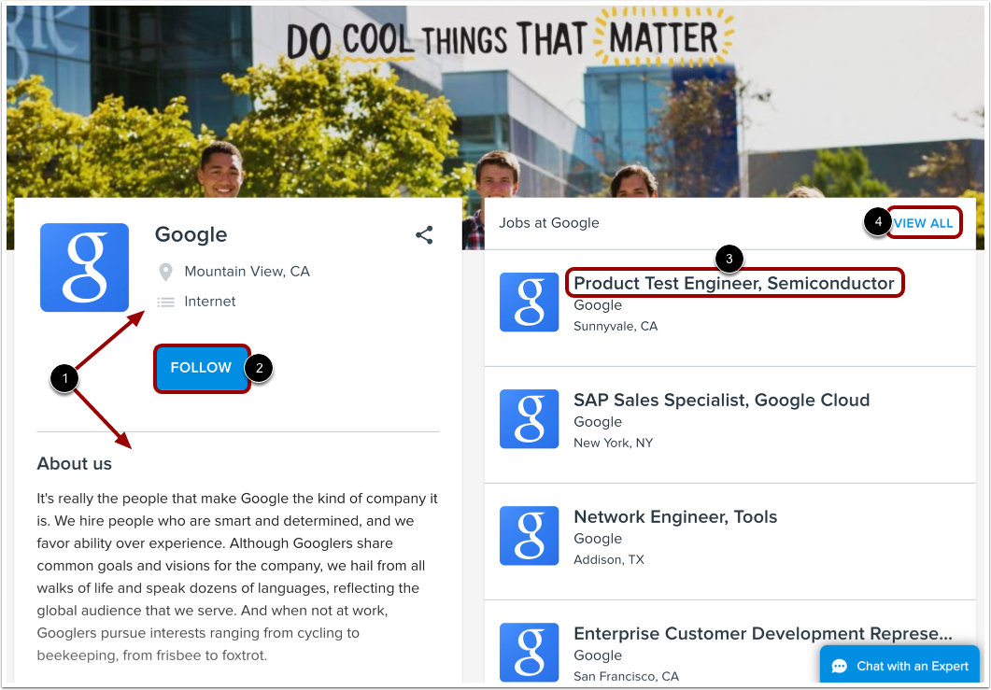Click logo beside Network Engineer, Tools job
The width and height of the screenshot is (991, 690).
(529, 535)
